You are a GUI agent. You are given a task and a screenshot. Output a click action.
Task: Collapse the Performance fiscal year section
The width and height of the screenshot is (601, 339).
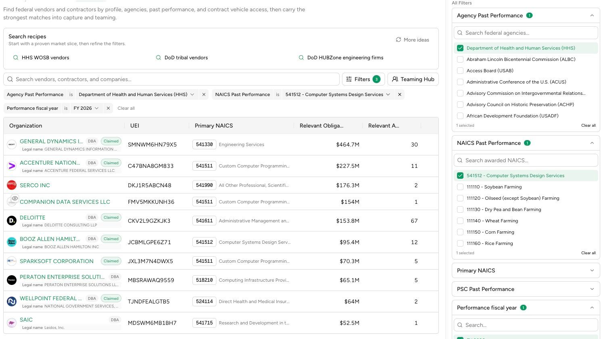(x=592, y=308)
